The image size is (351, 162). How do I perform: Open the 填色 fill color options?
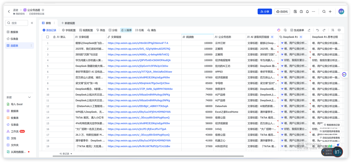[152, 30]
